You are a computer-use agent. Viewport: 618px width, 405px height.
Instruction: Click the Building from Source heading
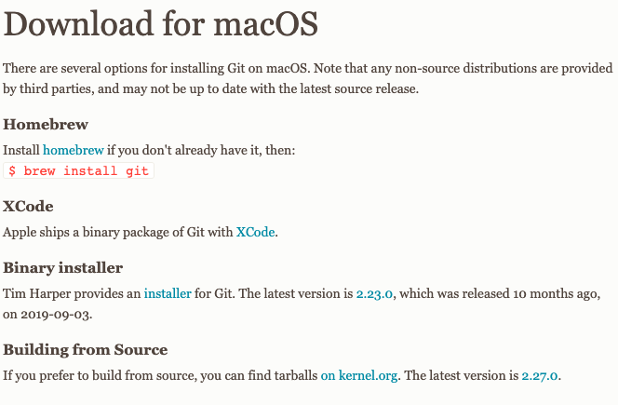86,350
